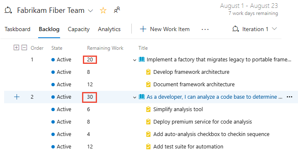
Task: Open Develop framework architecture task
Action: [191, 72]
